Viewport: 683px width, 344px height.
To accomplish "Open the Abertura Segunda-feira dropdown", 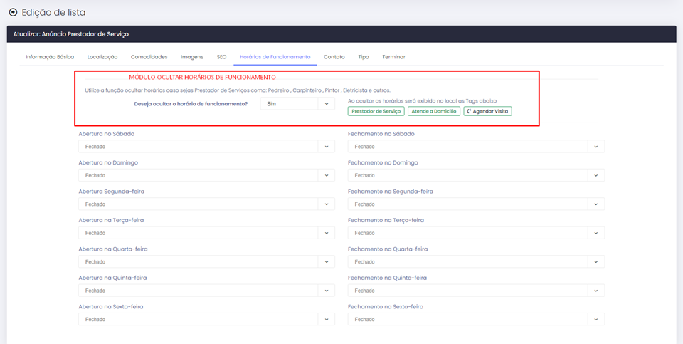I will [206, 204].
